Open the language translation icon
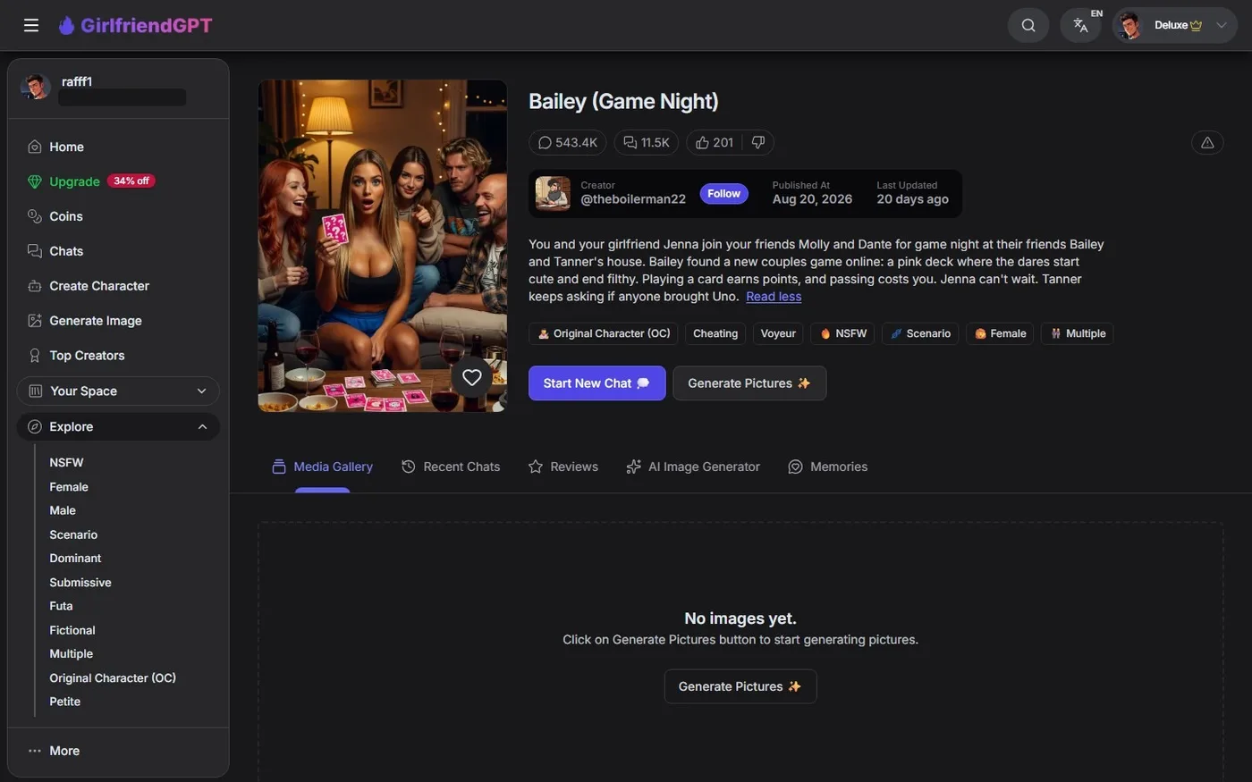Viewport: 1252px width, 782px height. pyautogui.click(x=1080, y=25)
